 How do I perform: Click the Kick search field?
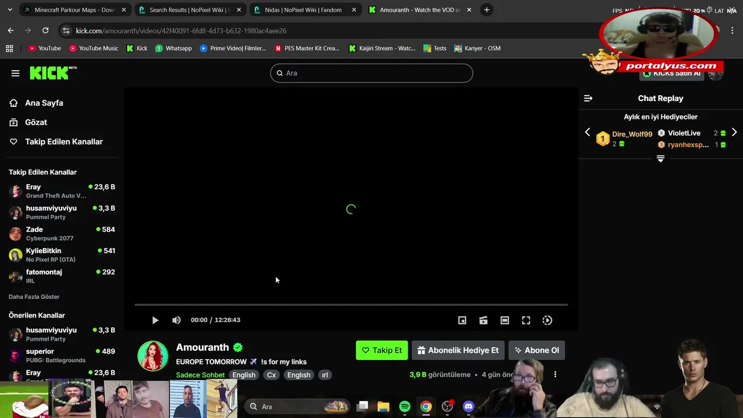tap(371, 73)
